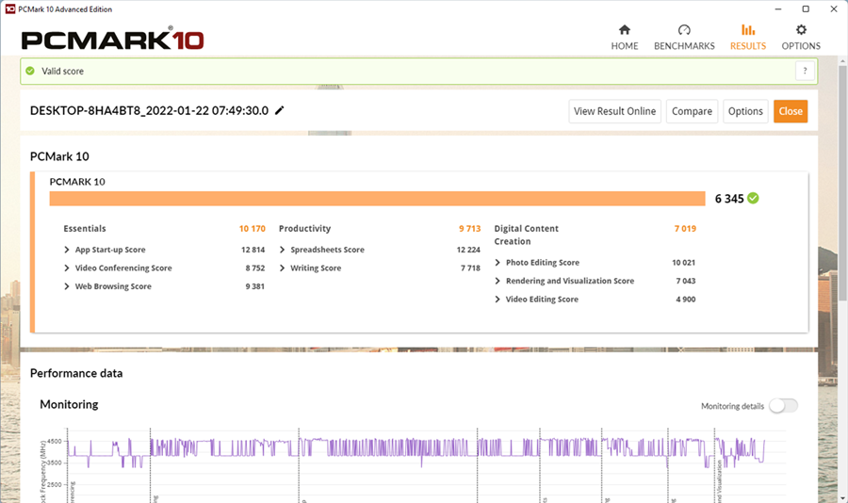
Task: Toggle the Monitoring details switch
Action: point(784,406)
